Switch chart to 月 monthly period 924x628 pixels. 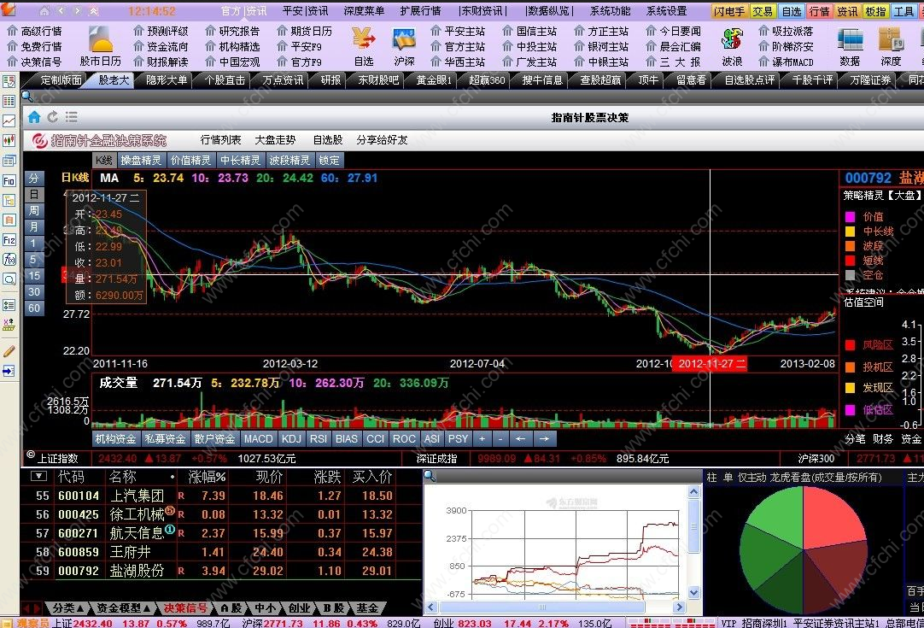coord(34,227)
